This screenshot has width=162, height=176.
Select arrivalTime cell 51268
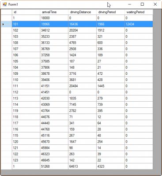coord(54,166)
